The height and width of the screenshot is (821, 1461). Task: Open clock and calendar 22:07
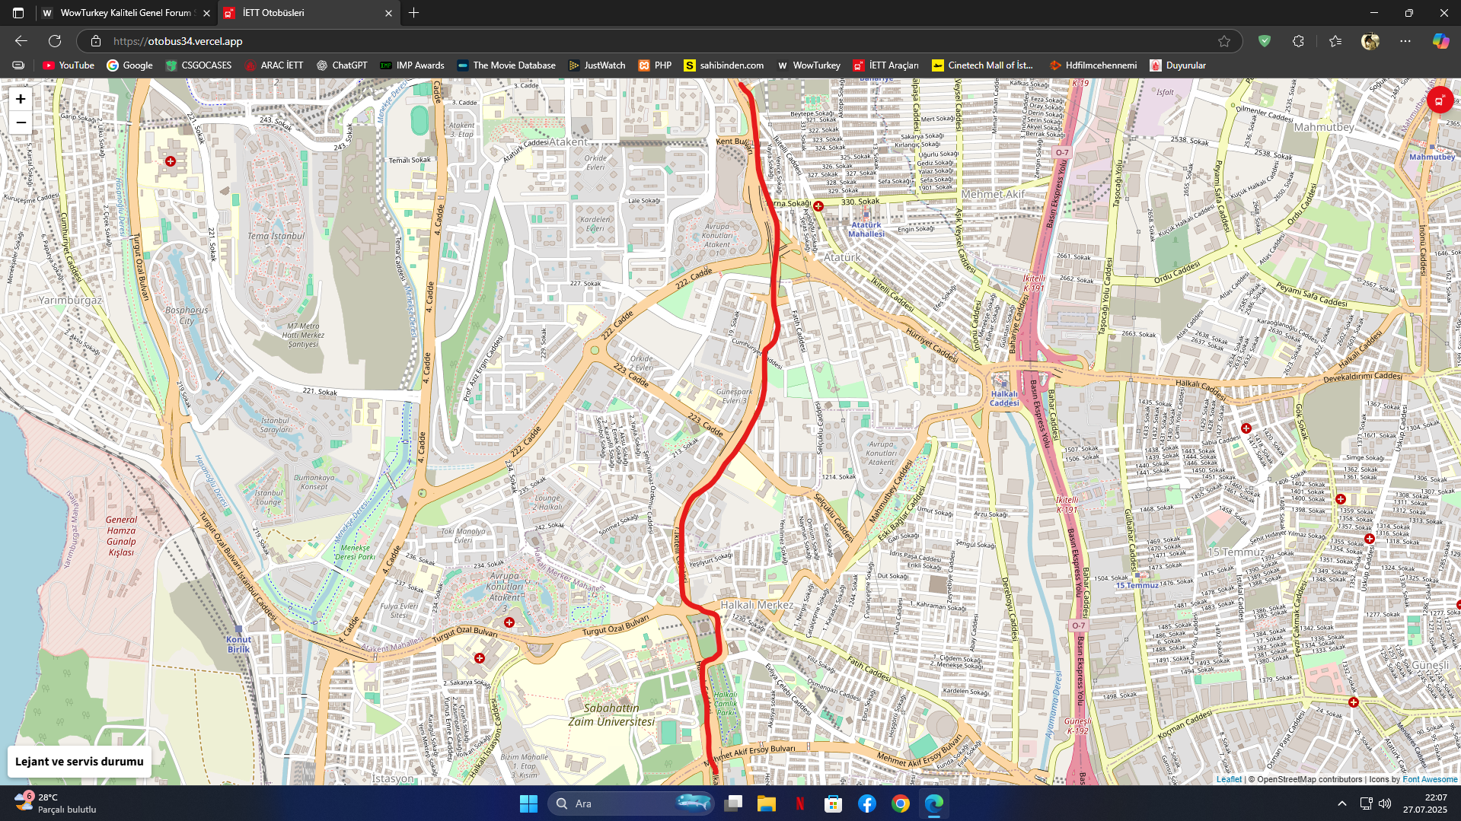1425,803
